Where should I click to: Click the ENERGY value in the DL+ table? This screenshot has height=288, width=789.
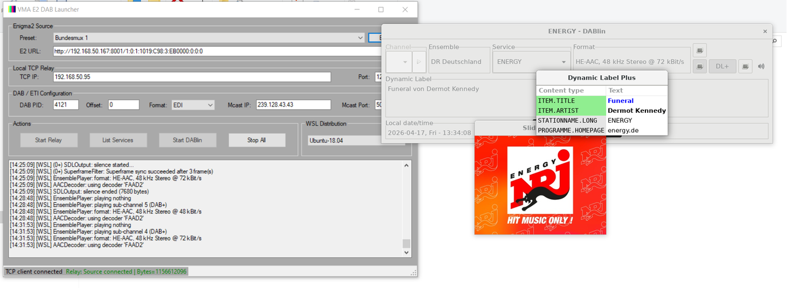click(620, 120)
